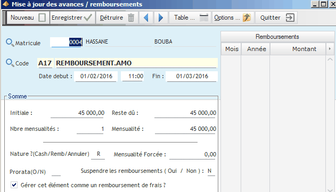The width and height of the screenshot is (336, 192).
Task: Click the REMBOURSEMENT.AMO description field
Action: pyautogui.click(x=136, y=63)
